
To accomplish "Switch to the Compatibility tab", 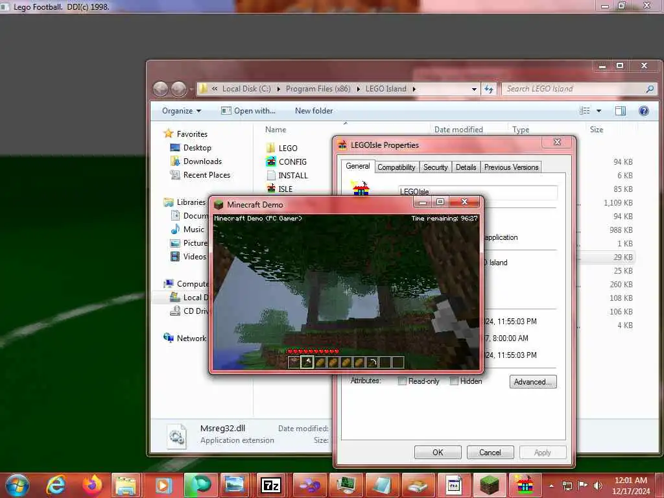I will [x=396, y=167].
